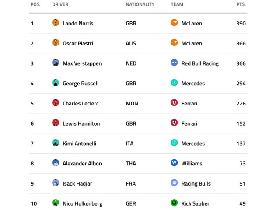Open George Russell driver profile link
Viewport: 280px width, 210px height.
pos(80,84)
